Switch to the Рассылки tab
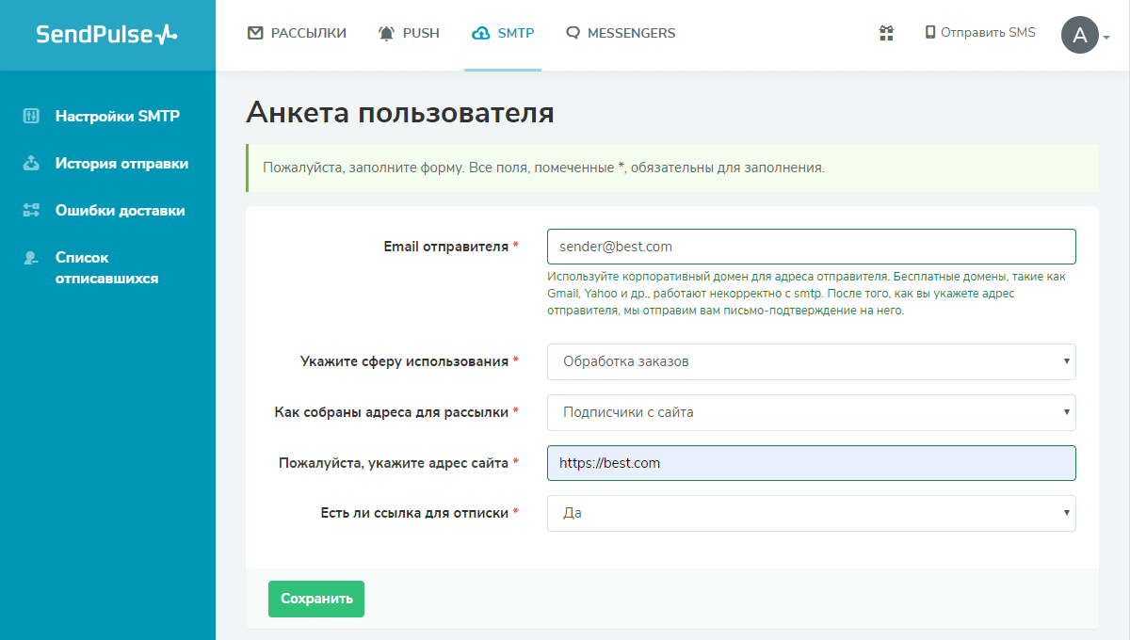Image resolution: width=1130 pixels, height=640 pixels. tap(298, 33)
